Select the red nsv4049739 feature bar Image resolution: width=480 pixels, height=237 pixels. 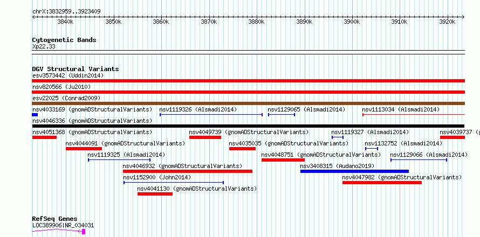(205, 137)
